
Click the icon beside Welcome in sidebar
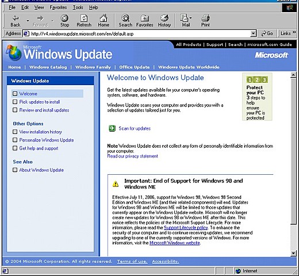15,94
